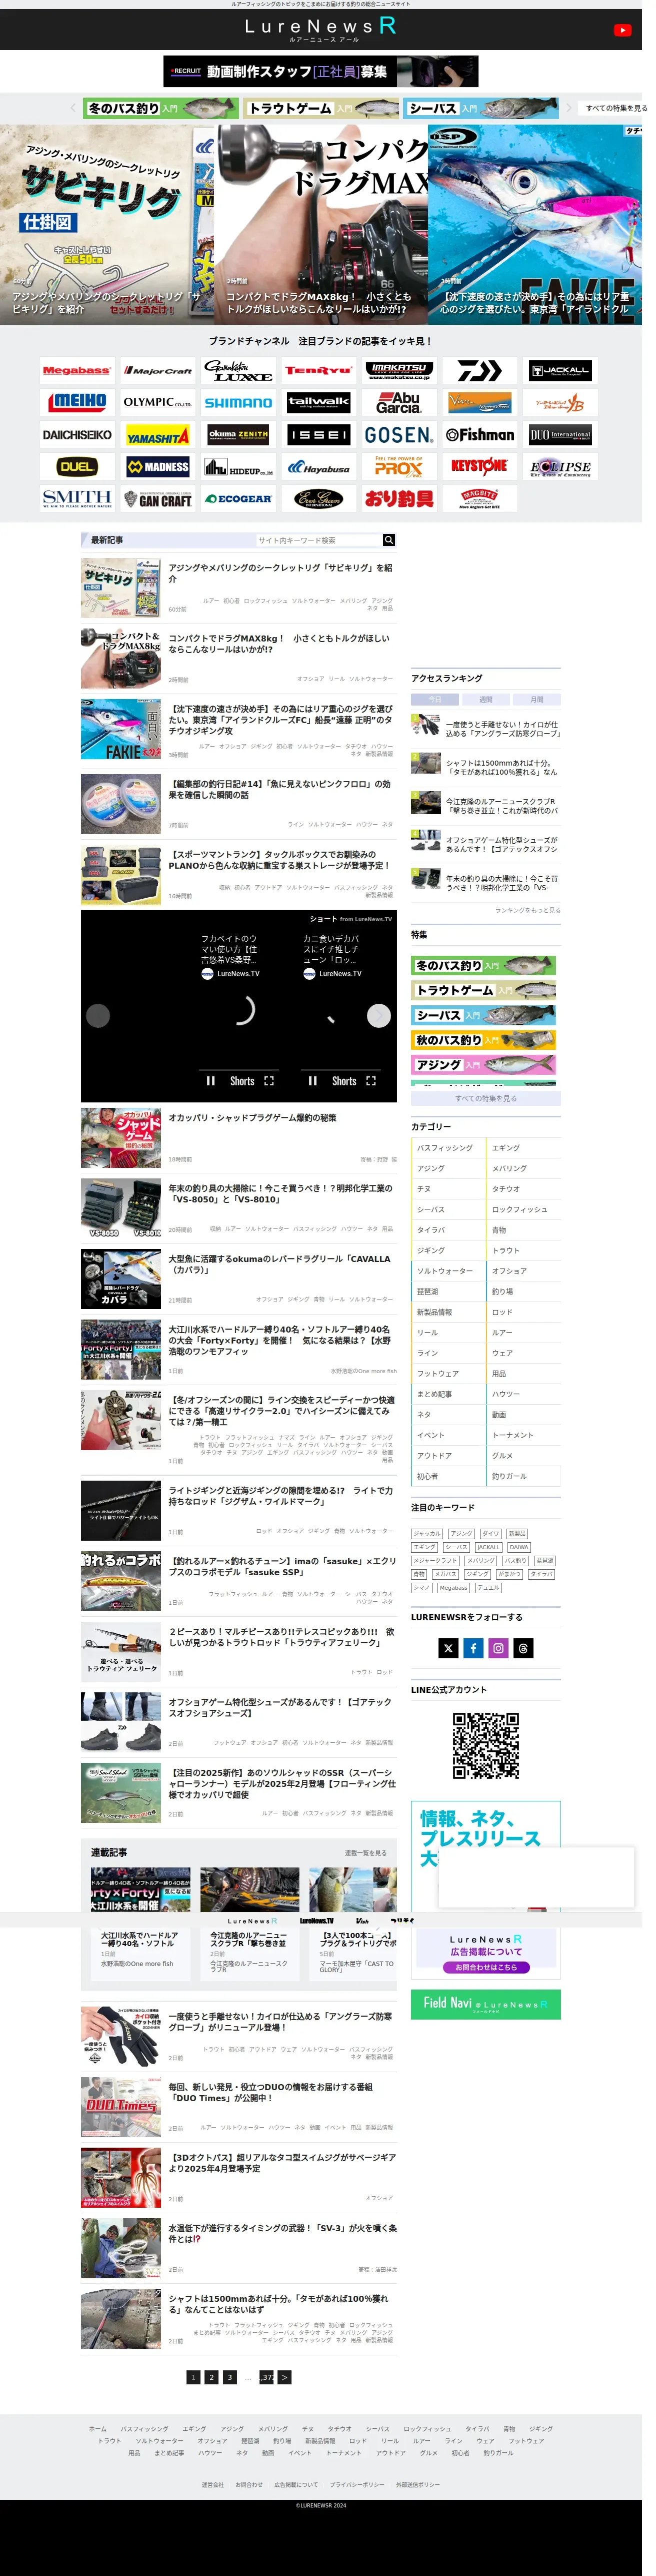Pause the first Shorts video
Image resolution: width=656 pixels, height=2576 pixels.
click(210, 1081)
